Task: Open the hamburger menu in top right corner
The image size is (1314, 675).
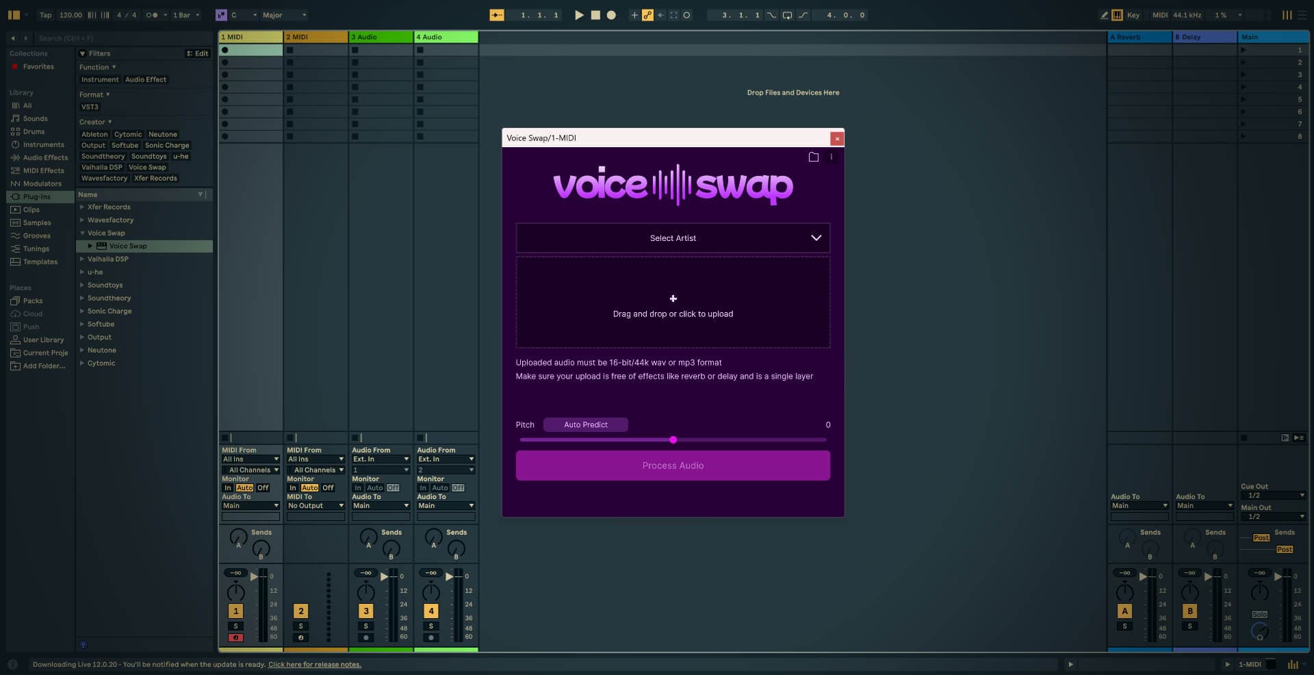Action: click(1302, 14)
